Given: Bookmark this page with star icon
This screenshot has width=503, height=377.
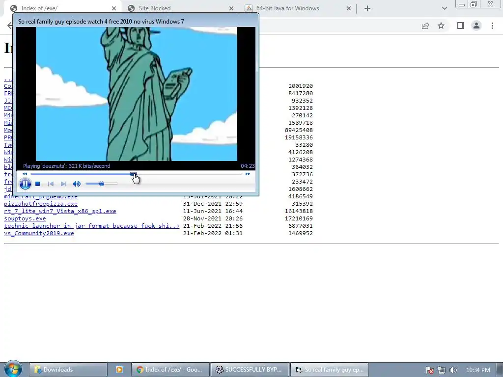Looking at the screenshot, I should tap(441, 26).
